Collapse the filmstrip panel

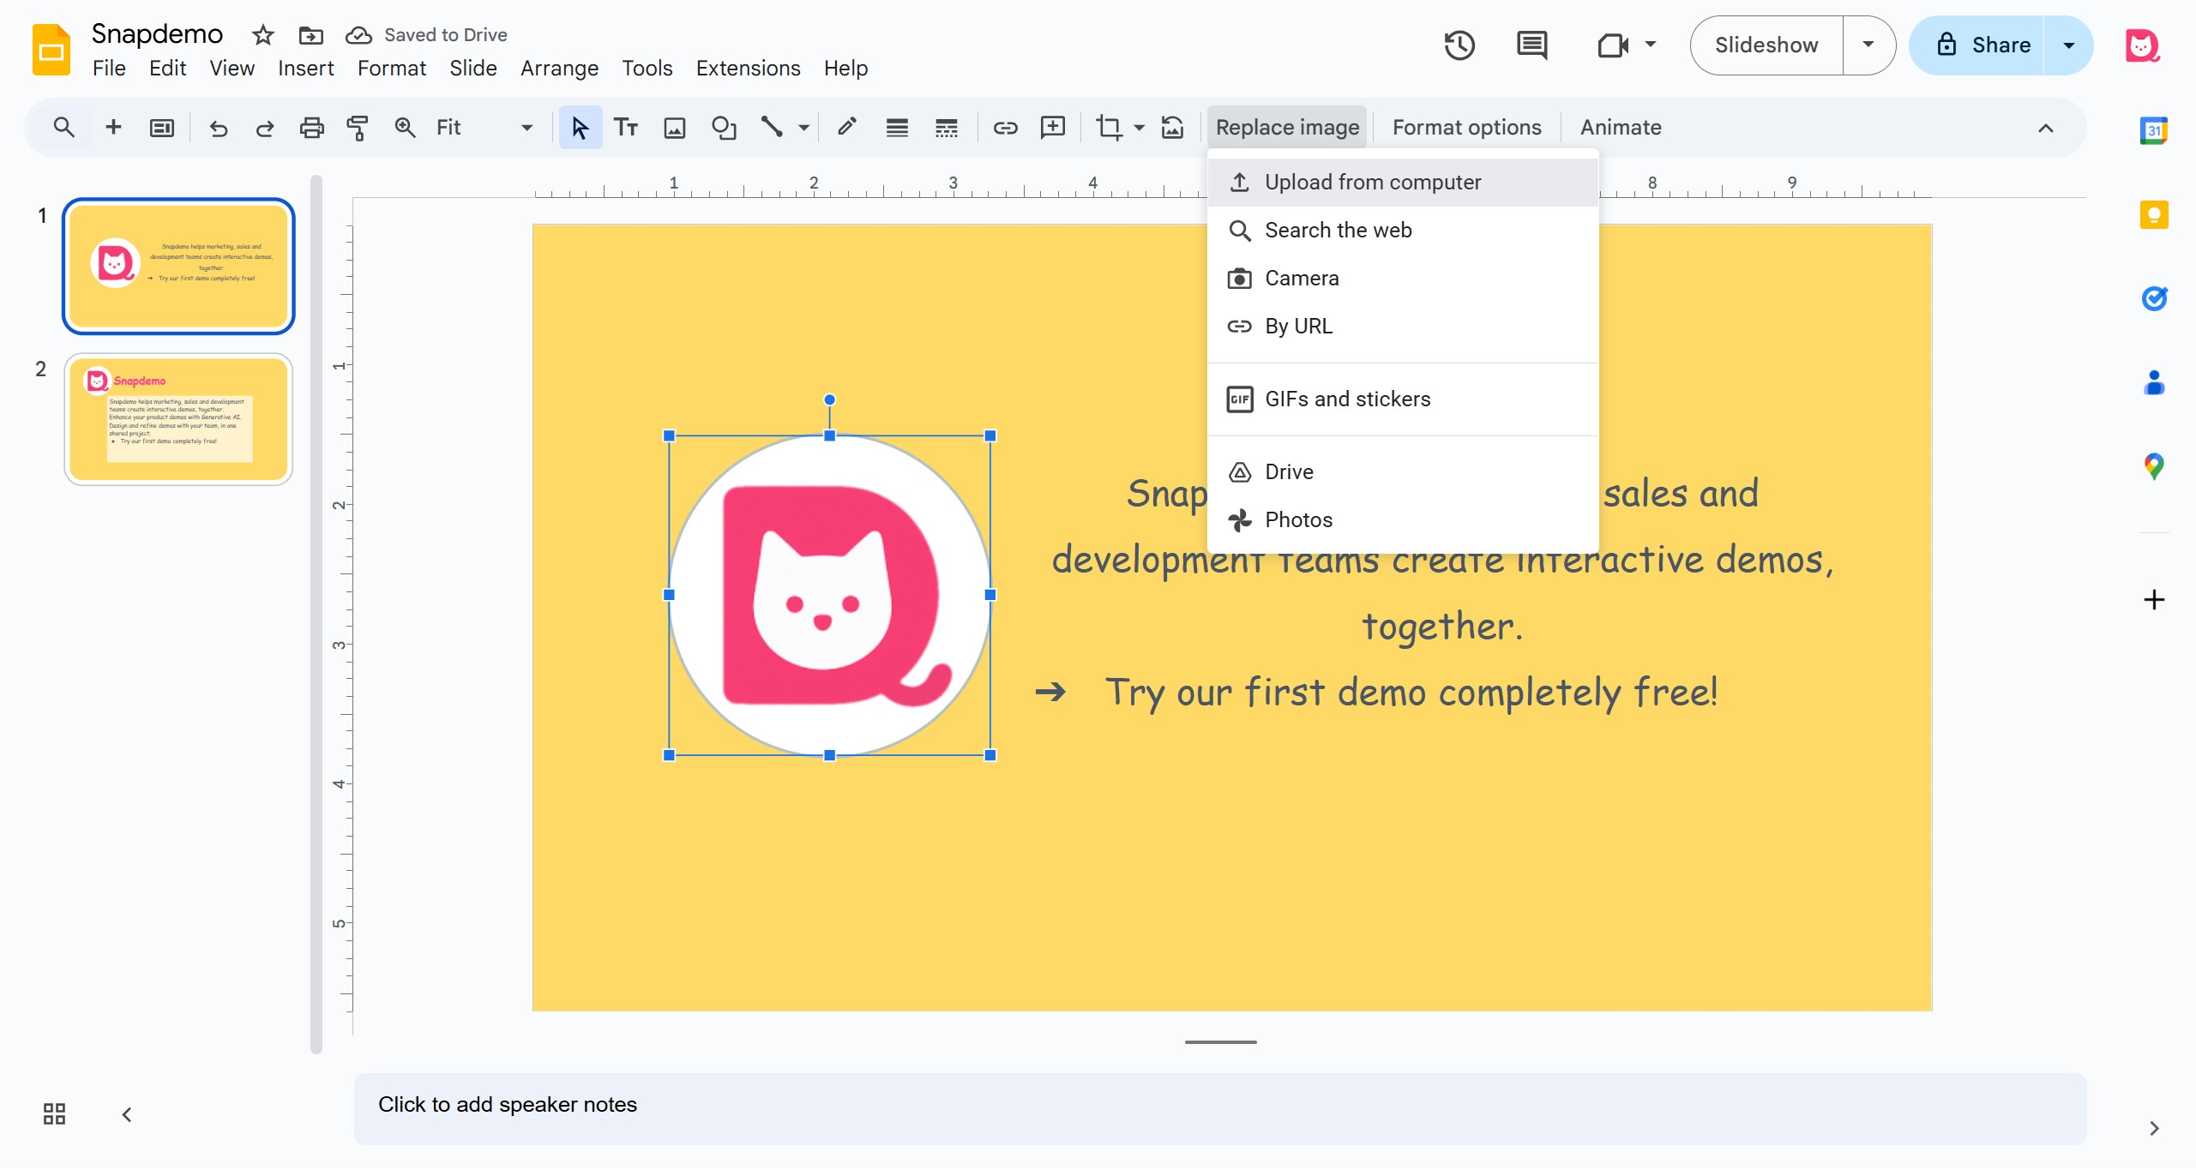click(127, 1114)
